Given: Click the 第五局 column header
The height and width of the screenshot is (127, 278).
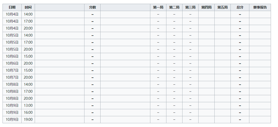Looking at the screenshot, I should pyautogui.click(x=222, y=8).
